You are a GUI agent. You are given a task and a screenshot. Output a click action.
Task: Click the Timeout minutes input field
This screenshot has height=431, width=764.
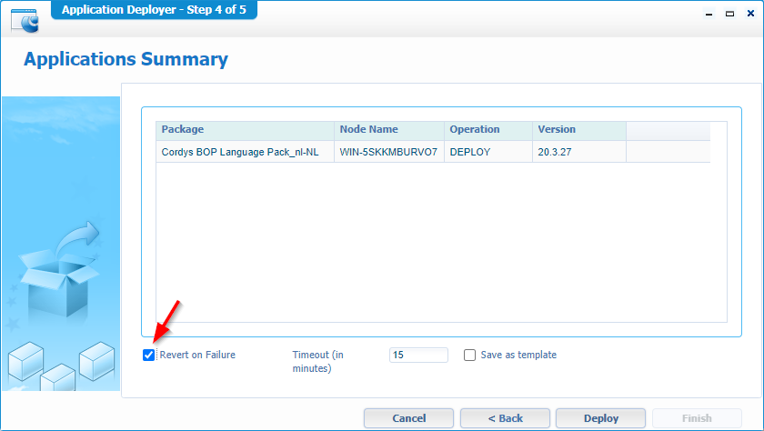[418, 355]
